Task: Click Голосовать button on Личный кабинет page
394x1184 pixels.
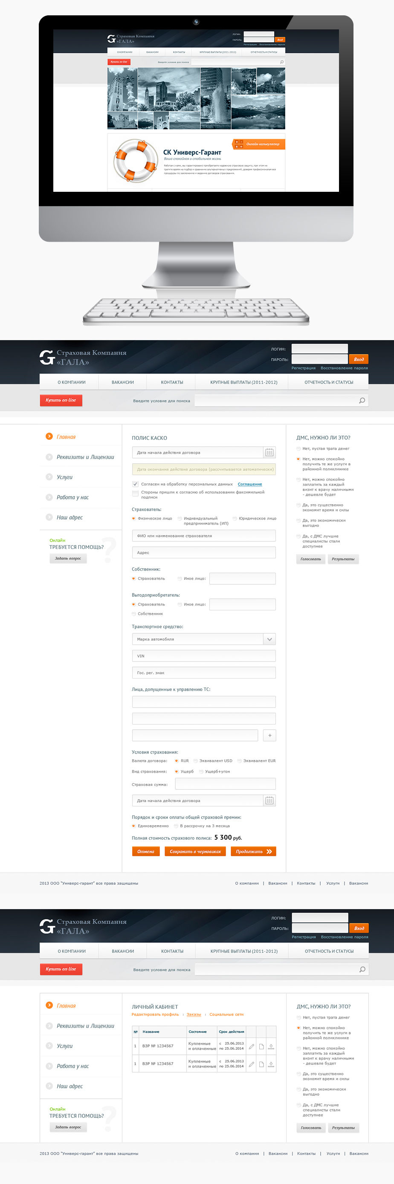Action: coord(311,1128)
